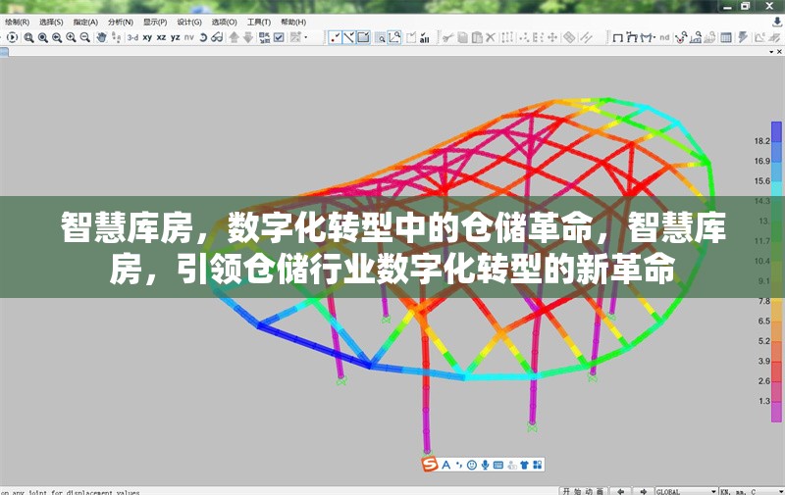Open the 显示(P) display menu
785x495 pixels.
coord(155,22)
